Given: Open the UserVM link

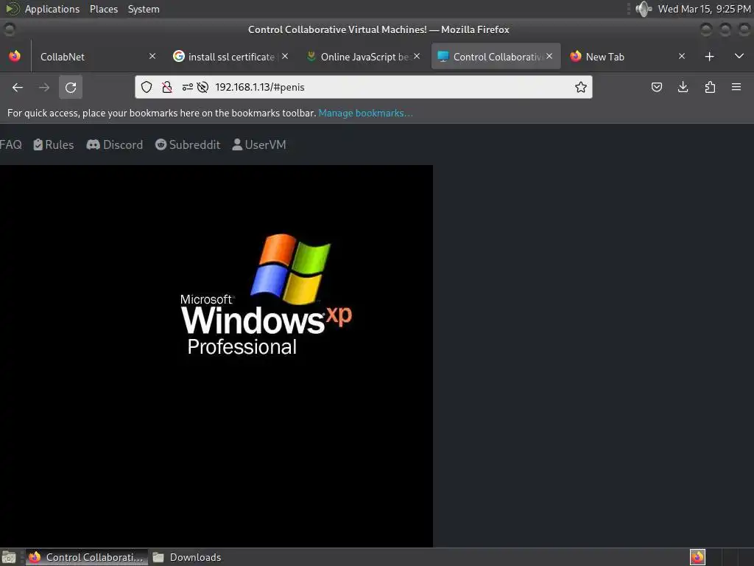Looking at the screenshot, I should [258, 145].
